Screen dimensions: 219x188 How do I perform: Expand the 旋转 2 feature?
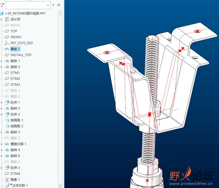pyautogui.click(x=2, y=67)
